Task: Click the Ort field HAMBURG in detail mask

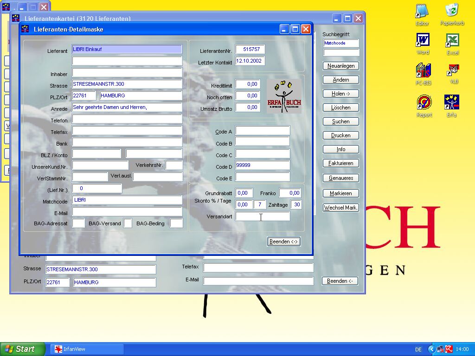Action: 141,95
